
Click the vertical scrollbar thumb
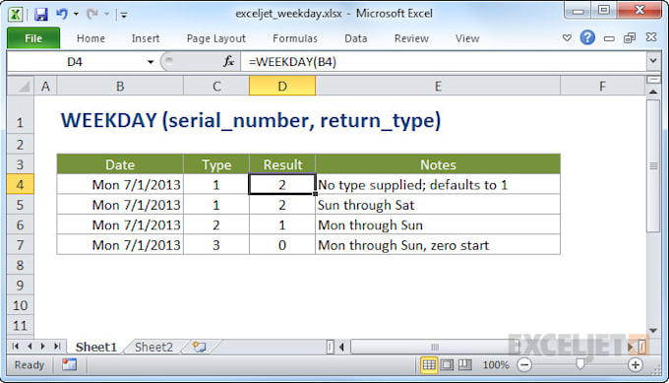pos(653,165)
